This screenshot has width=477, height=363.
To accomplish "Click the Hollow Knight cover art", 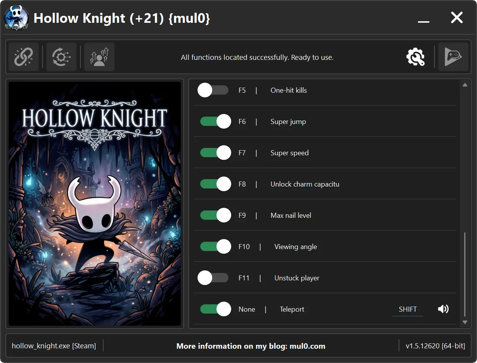I will point(95,204).
